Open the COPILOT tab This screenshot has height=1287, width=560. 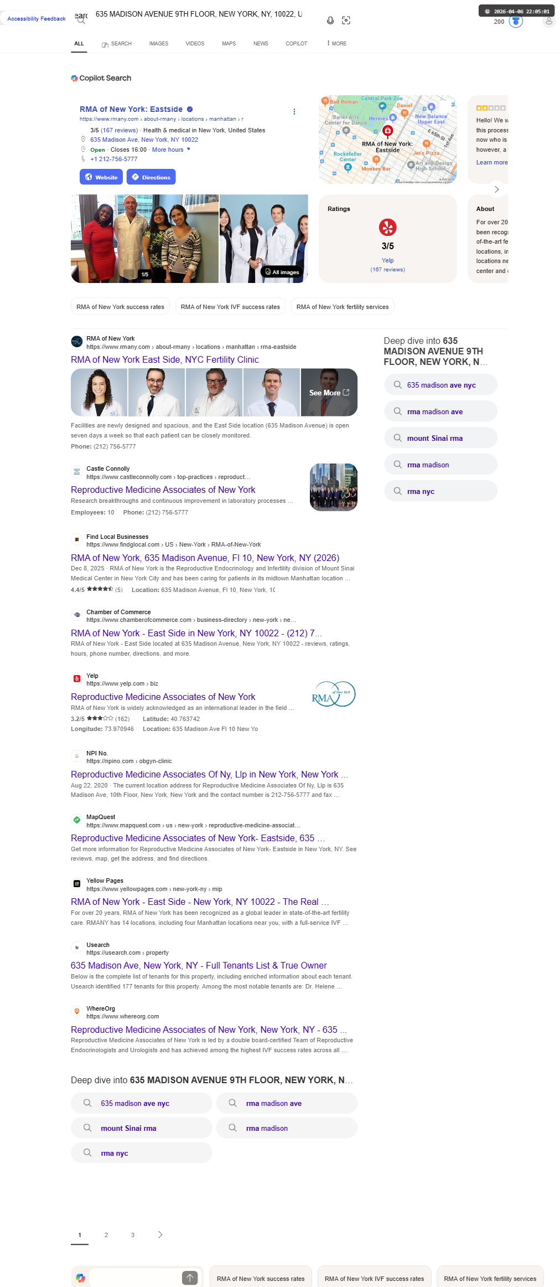(297, 43)
